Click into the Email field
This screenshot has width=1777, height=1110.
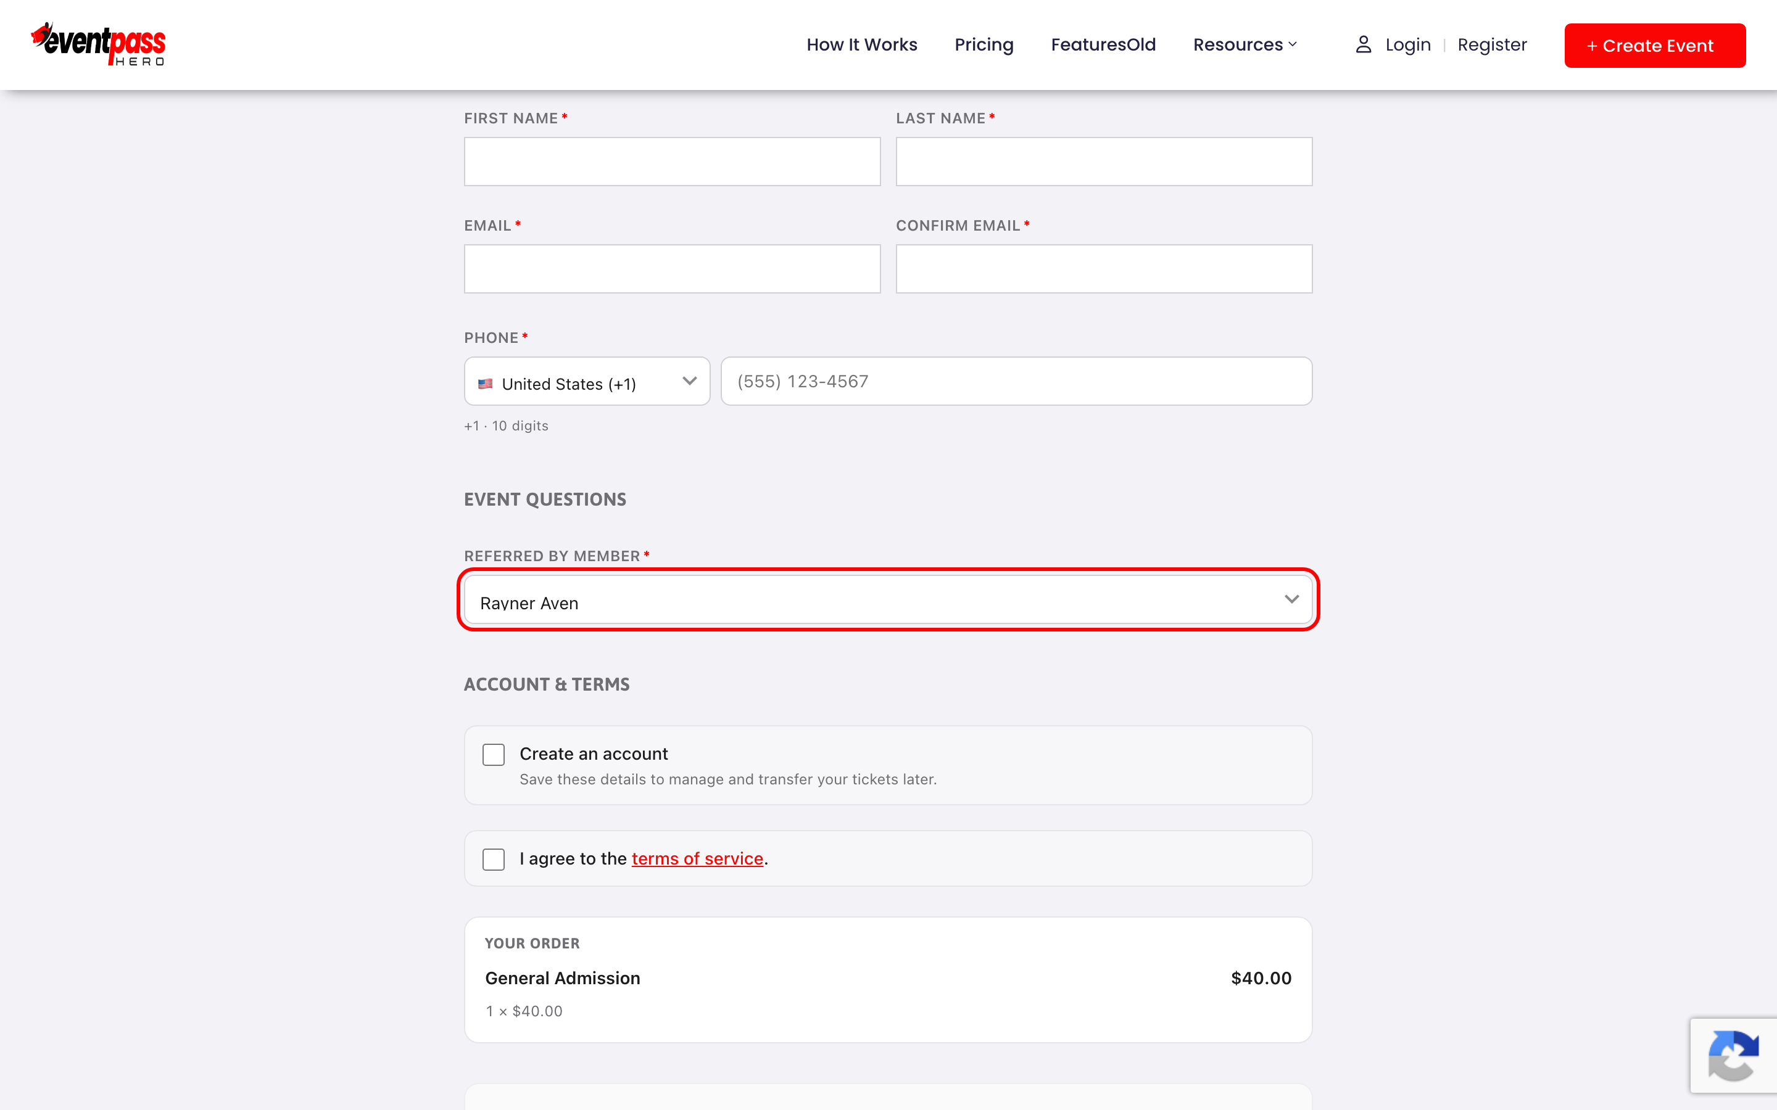click(x=672, y=269)
